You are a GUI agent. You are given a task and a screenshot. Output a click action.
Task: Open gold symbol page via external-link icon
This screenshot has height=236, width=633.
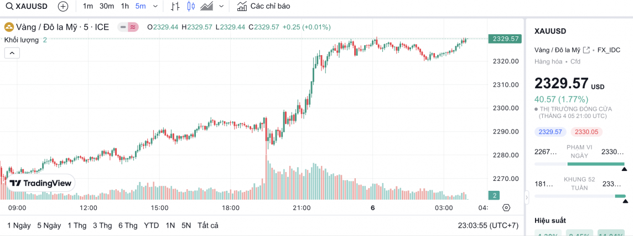(x=587, y=50)
